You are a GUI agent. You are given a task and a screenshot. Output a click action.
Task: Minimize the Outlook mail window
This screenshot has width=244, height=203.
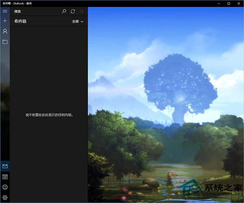(x=219, y=3)
